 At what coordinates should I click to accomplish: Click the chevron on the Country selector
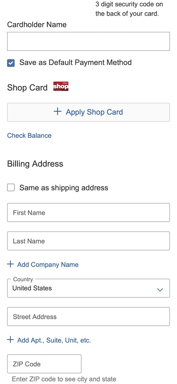(x=160, y=290)
